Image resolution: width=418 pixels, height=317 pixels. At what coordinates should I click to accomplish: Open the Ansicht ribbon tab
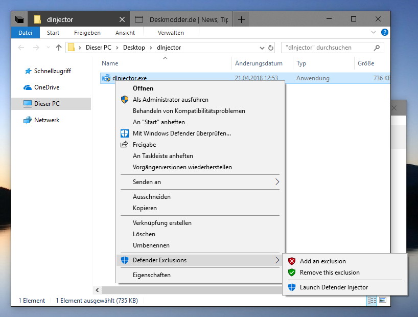(125, 33)
